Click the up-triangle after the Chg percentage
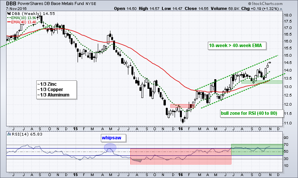The width and height of the screenshot is (298, 178). (x=281, y=9)
